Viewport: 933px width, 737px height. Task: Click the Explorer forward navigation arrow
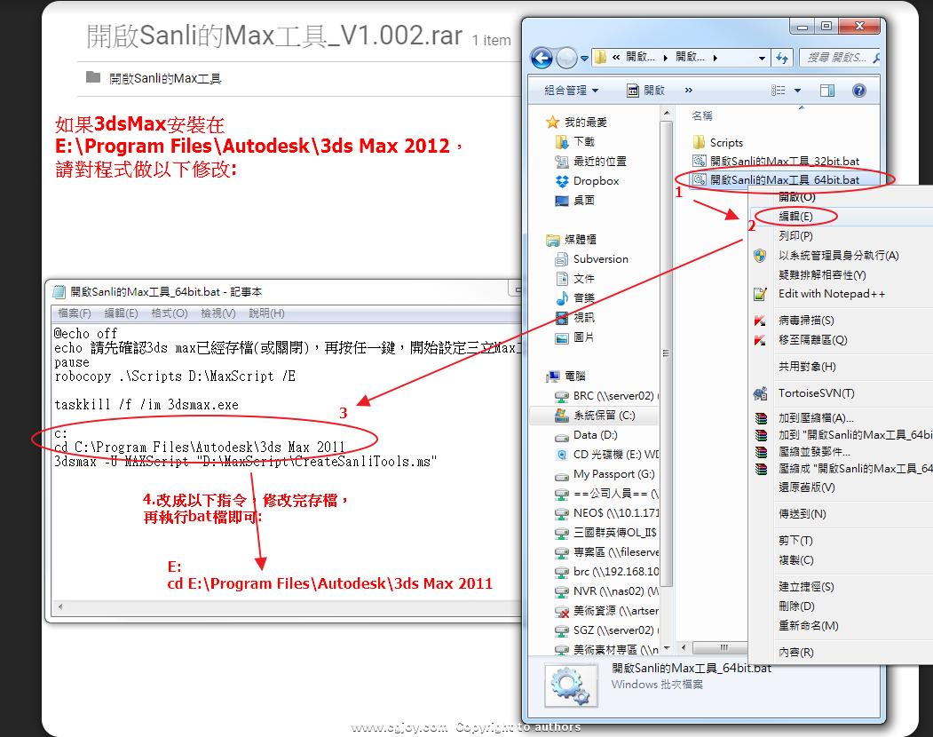point(566,58)
